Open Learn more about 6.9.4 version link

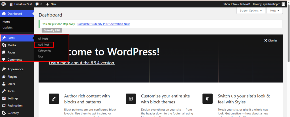[82, 63]
